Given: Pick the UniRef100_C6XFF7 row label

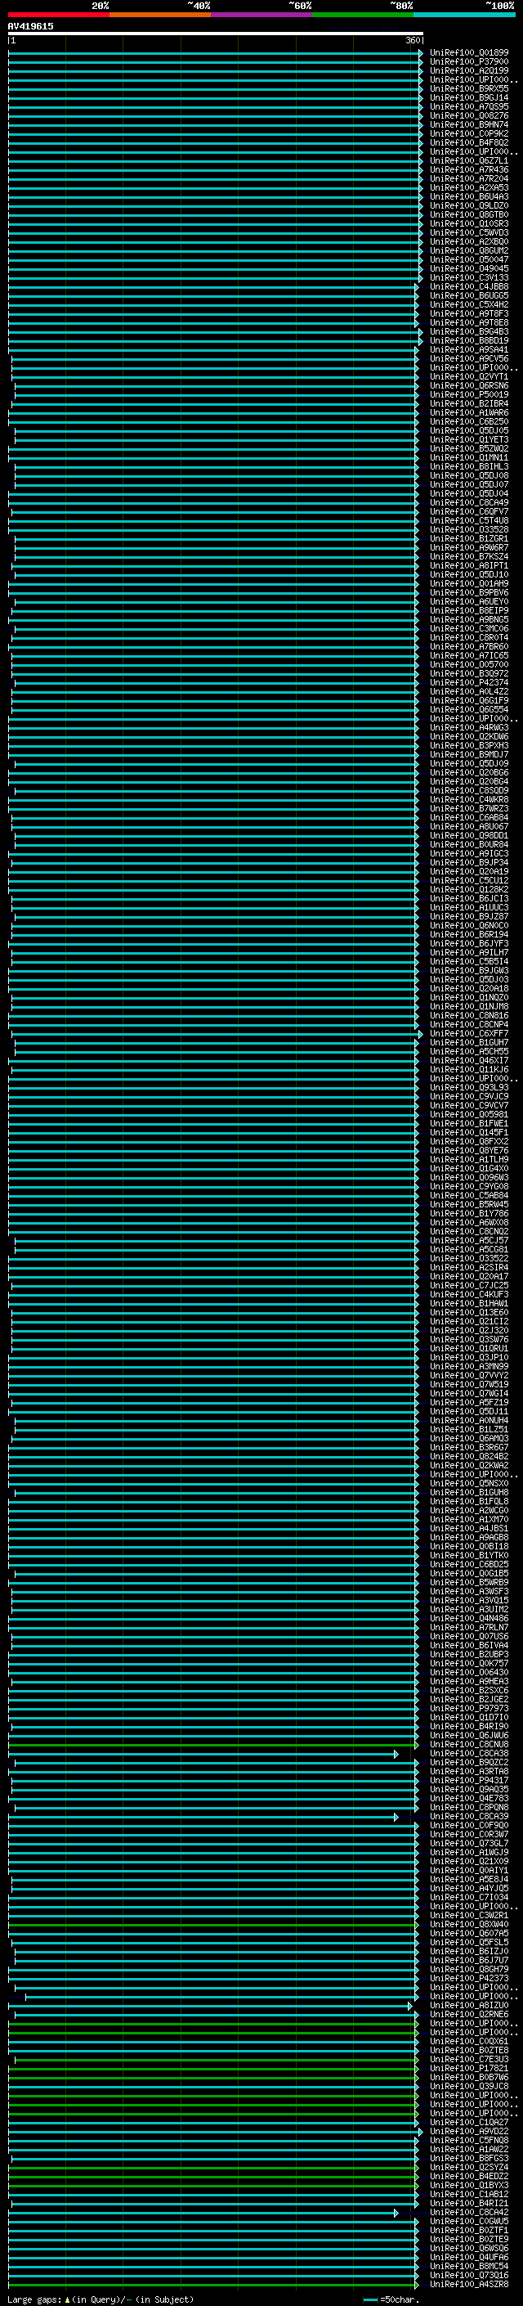Looking at the screenshot, I should (x=468, y=1034).
